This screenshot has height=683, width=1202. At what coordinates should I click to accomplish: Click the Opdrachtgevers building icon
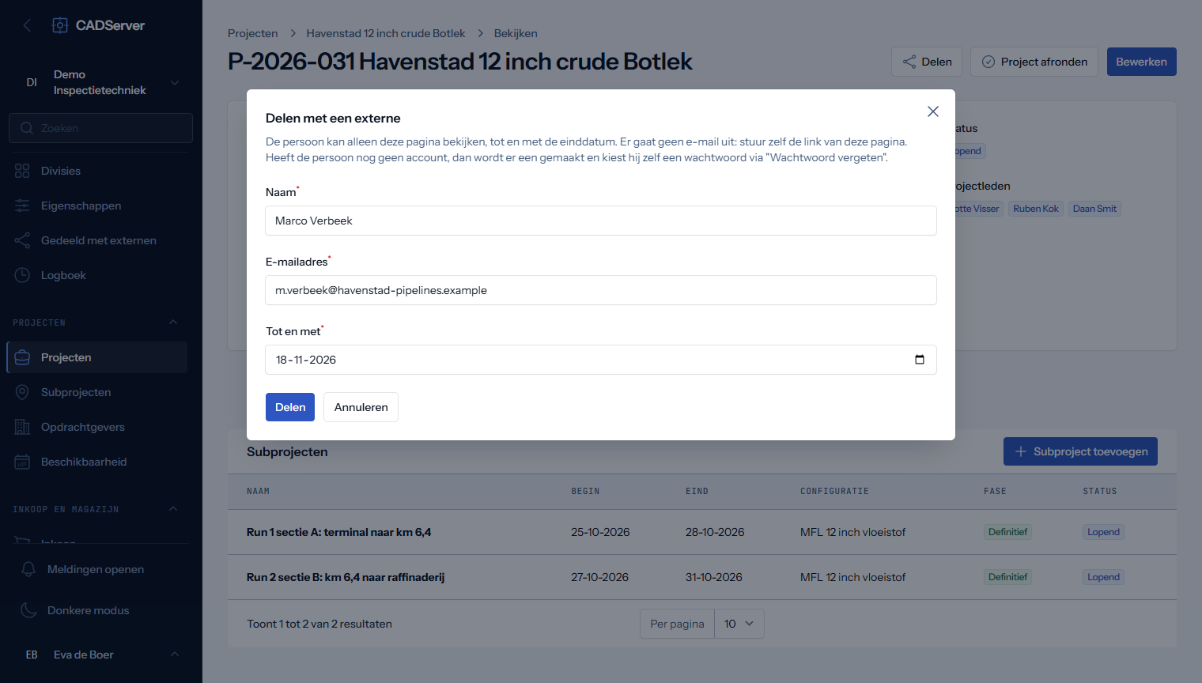[x=22, y=427]
